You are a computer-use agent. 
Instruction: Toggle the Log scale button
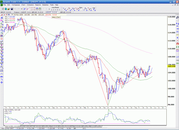pyautogui.click(x=177, y=60)
